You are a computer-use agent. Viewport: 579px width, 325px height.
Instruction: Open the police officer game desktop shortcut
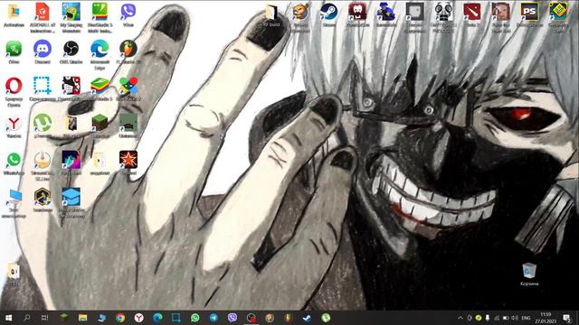pos(386,12)
